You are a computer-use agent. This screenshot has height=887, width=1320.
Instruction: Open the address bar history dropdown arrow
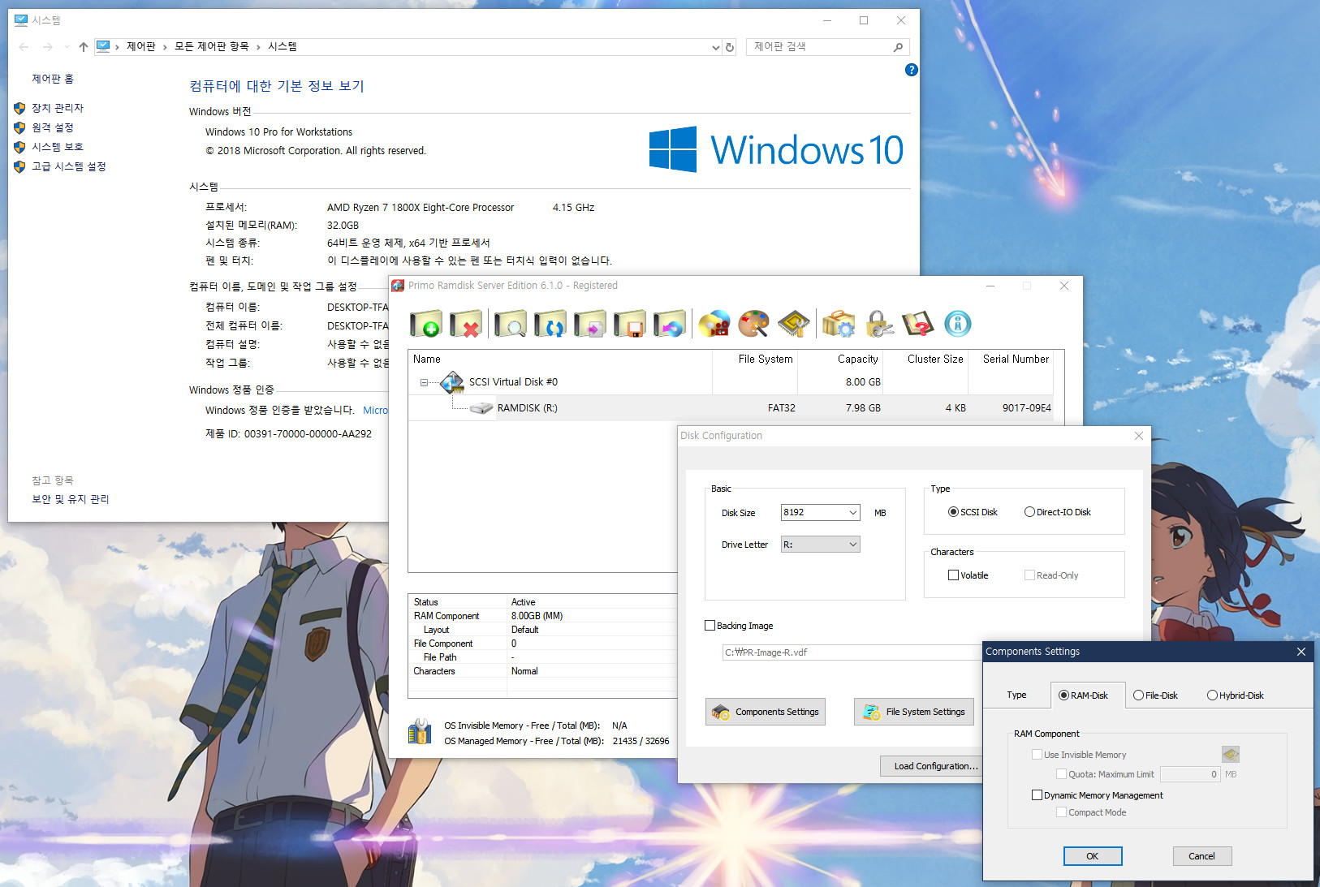[x=715, y=47]
